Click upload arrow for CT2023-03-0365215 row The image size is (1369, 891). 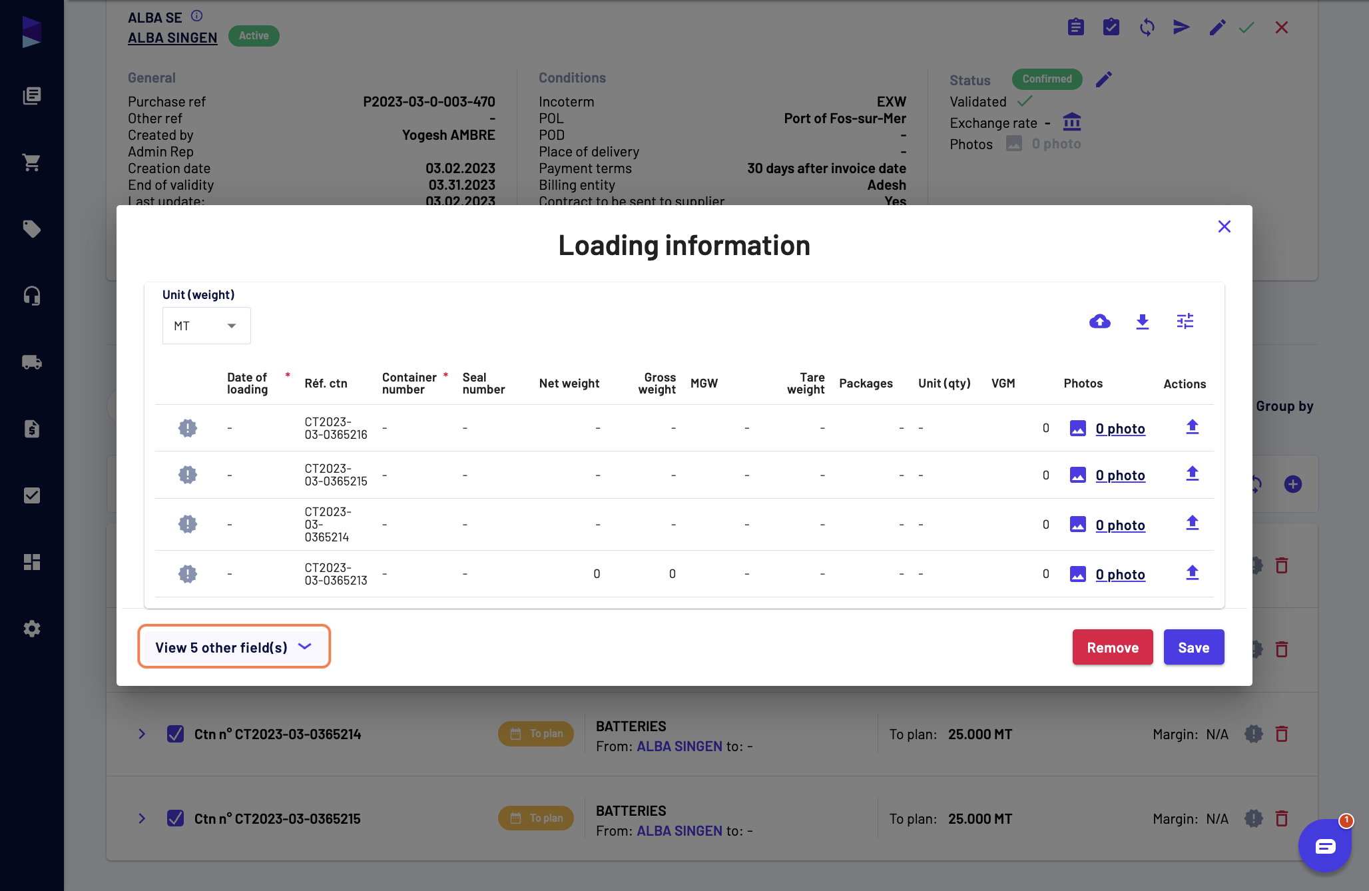point(1193,473)
